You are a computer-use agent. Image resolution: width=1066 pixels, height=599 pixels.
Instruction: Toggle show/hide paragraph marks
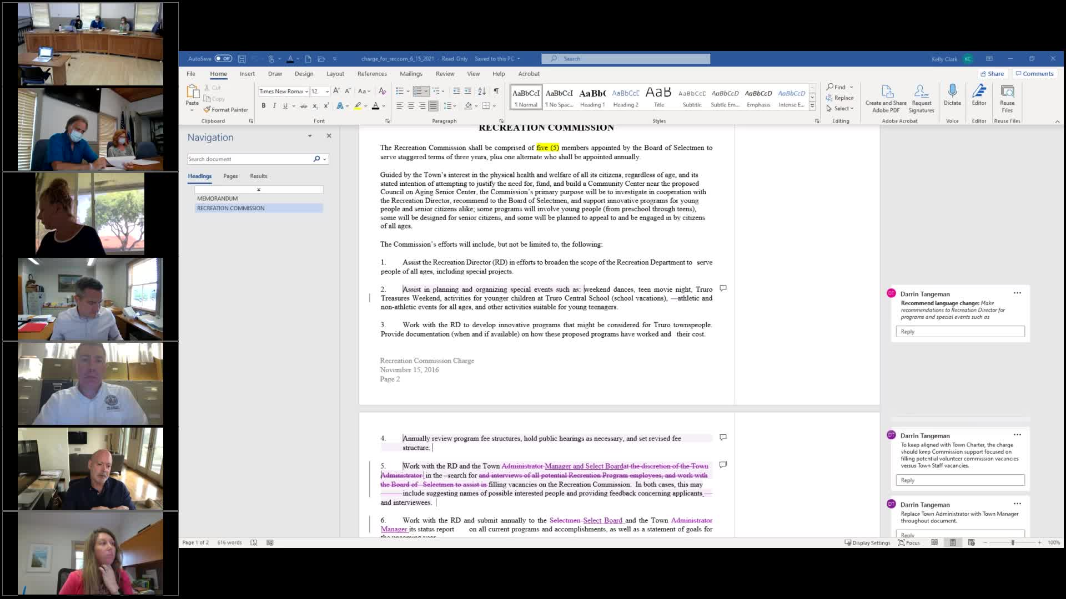(x=496, y=91)
